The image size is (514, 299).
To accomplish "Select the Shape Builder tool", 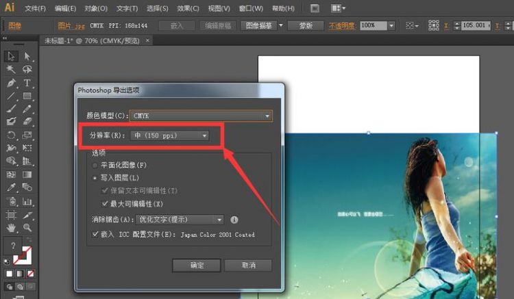I will [x=11, y=161].
